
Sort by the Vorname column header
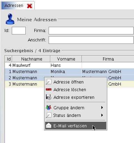coord(66,59)
